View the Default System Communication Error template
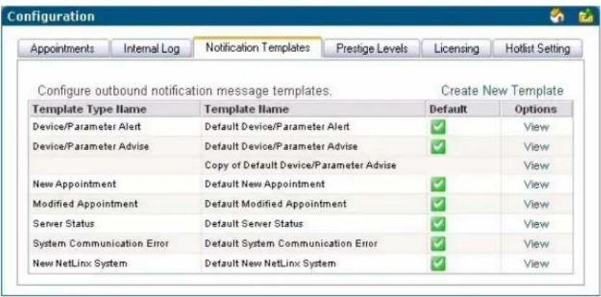The image size is (601, 297). click(x=536, y=244)
